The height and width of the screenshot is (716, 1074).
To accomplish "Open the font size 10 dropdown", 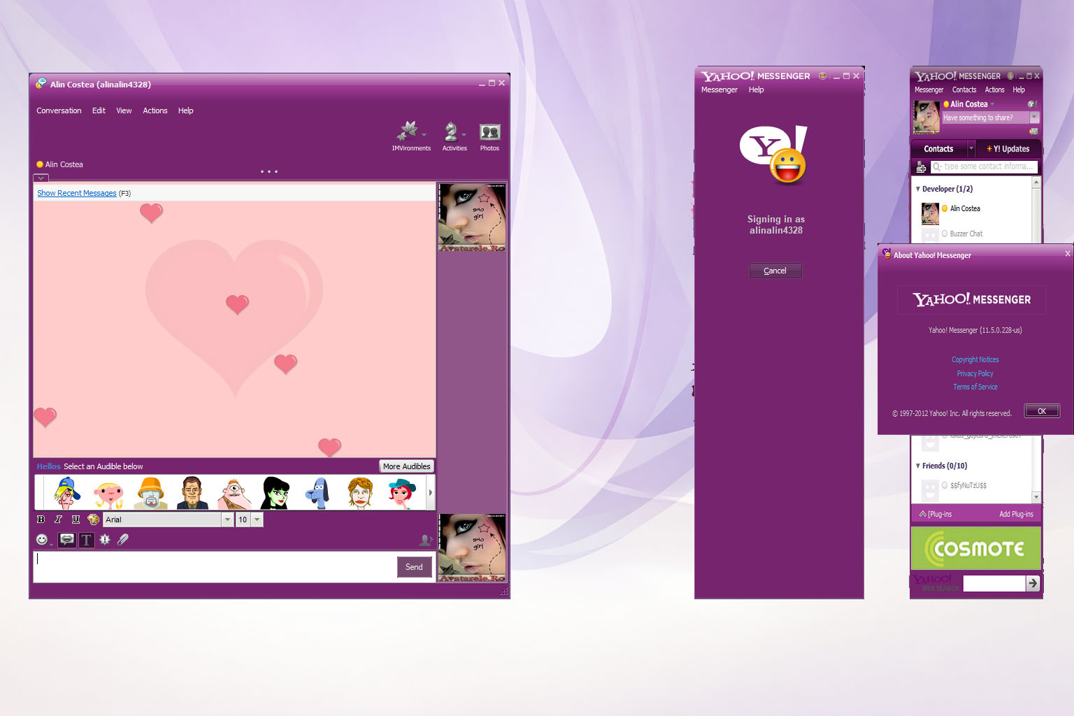I will [x=257, y=520].
